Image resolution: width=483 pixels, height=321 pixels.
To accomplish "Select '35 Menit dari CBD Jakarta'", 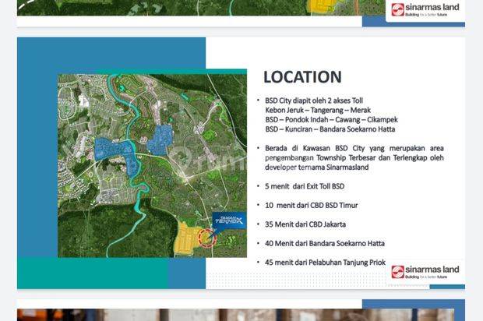I will 305,224.
